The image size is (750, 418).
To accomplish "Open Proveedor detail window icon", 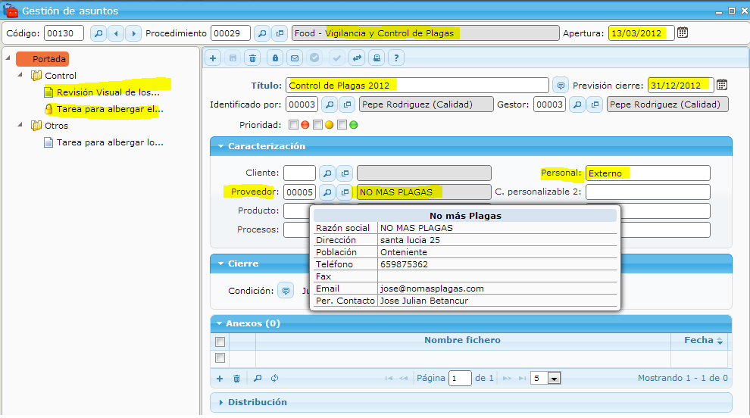I will point(345,192).
